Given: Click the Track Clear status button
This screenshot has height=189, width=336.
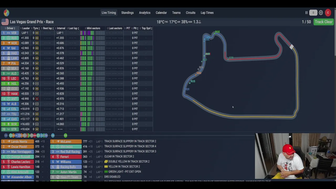Looking at the screenshot, I should [324, 22].
